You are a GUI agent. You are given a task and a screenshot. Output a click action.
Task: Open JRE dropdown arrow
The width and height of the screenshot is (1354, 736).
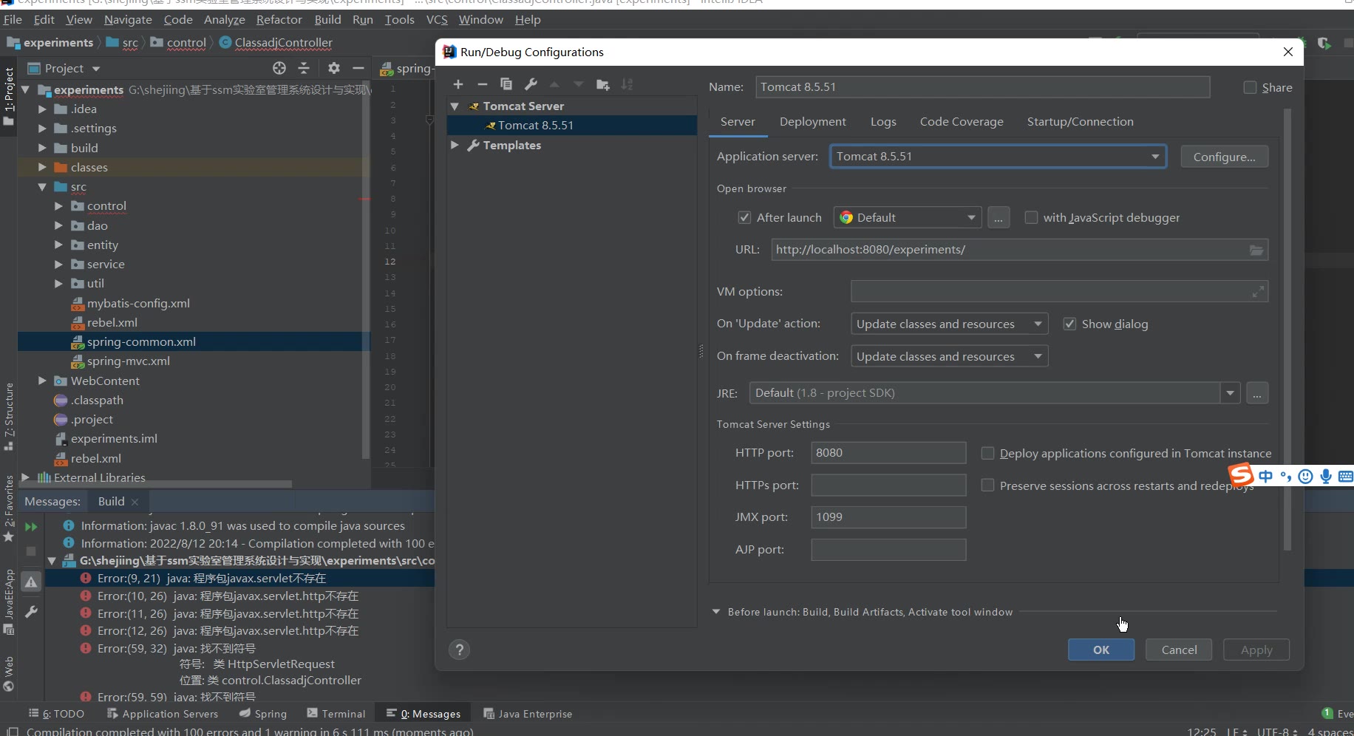tap(1230, 393)
